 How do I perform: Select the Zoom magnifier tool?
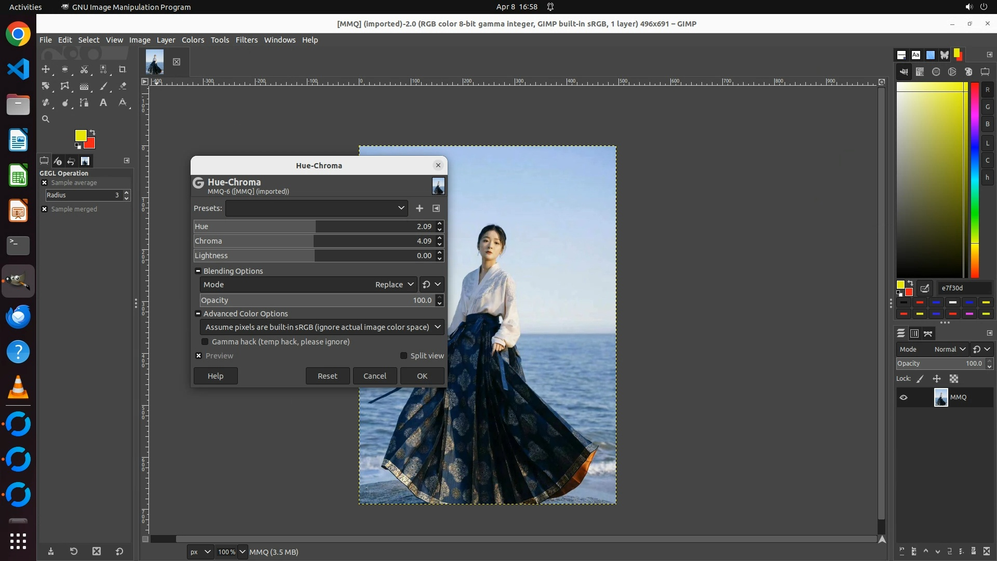pos(46,119)
